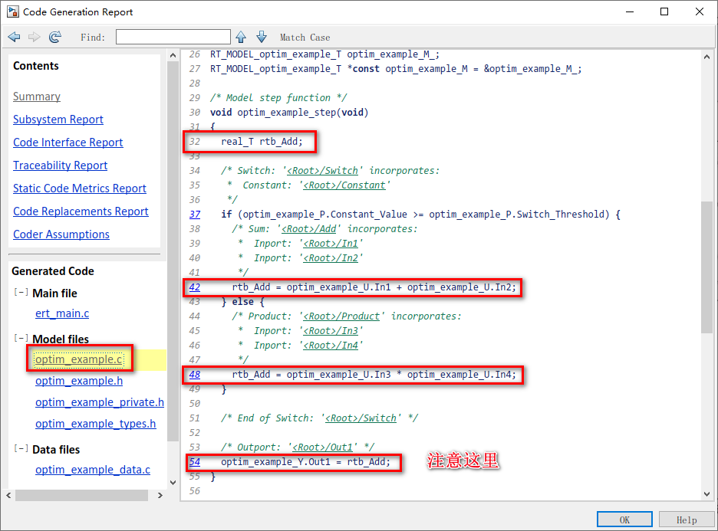Viewport: 718px width, 531px height.
Task: Click the contents pane scroll right arrow
Action: pyautogui.click(x=160, y=495)
